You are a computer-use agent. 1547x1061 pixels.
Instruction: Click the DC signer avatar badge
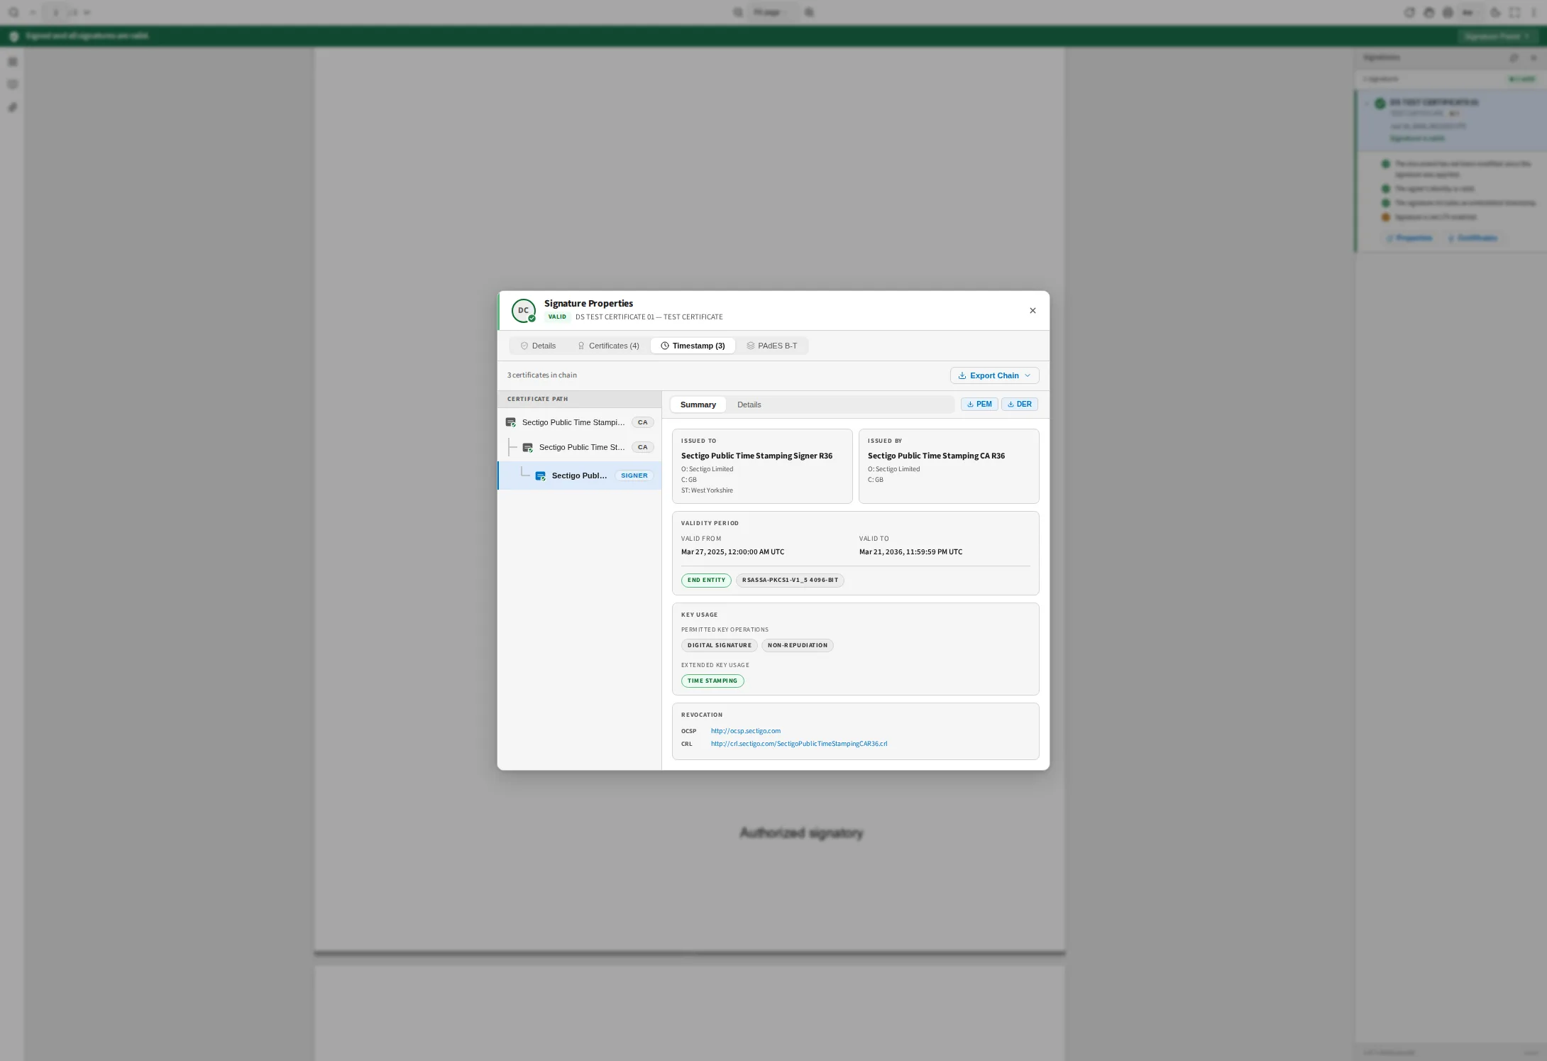tap(524, 311)
